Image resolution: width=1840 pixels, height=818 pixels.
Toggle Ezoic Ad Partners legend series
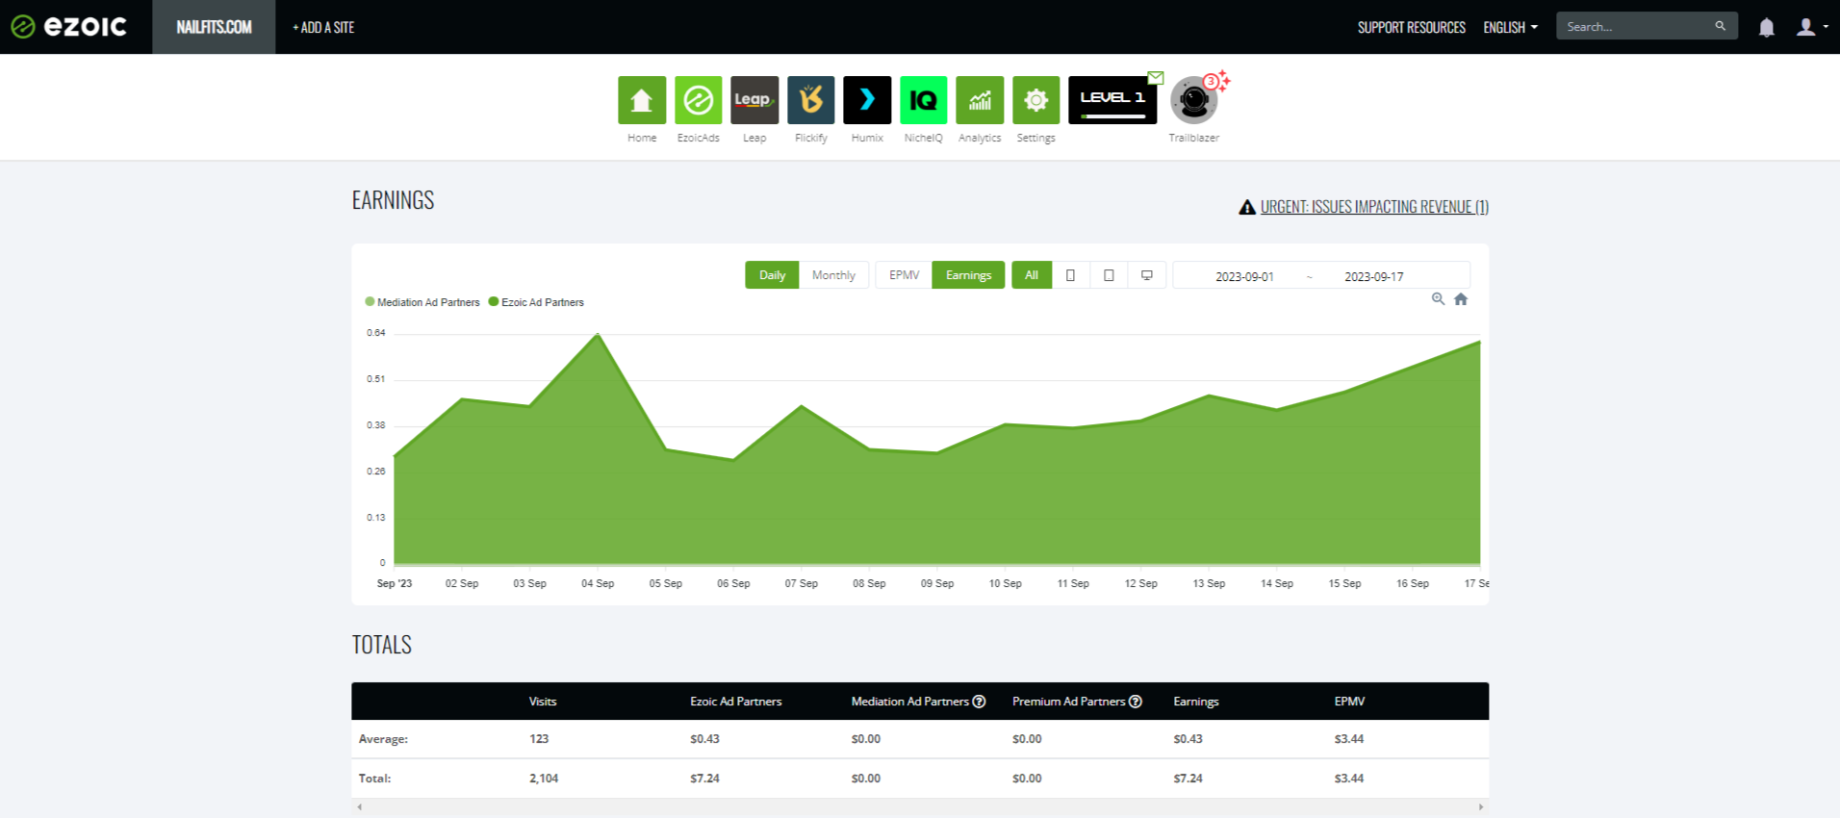pyautogui.click(x=536, y=302)
